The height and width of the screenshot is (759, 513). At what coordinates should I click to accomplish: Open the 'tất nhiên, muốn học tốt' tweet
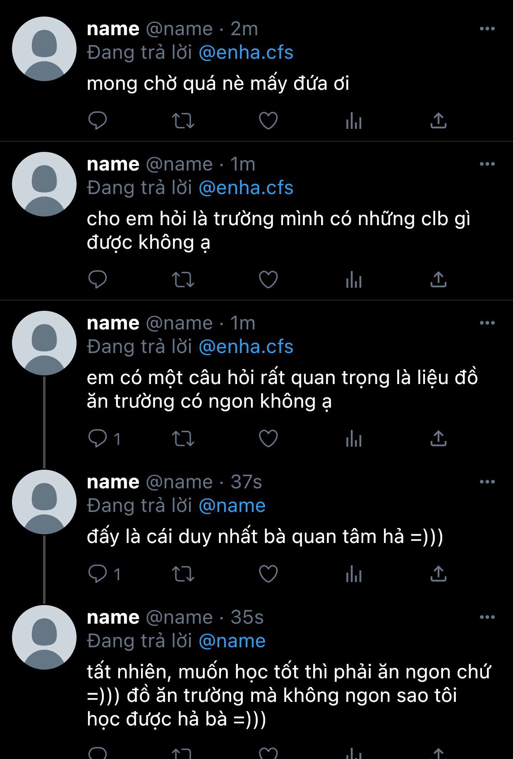coord(288,695)
